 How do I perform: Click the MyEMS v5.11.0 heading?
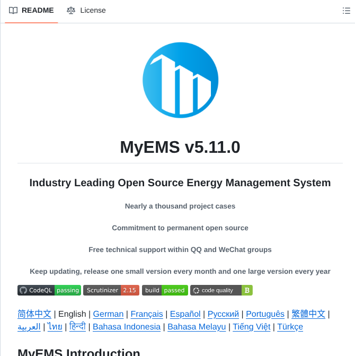(180, 147)
